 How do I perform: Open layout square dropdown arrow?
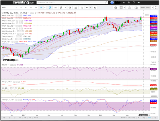(124, 7)
